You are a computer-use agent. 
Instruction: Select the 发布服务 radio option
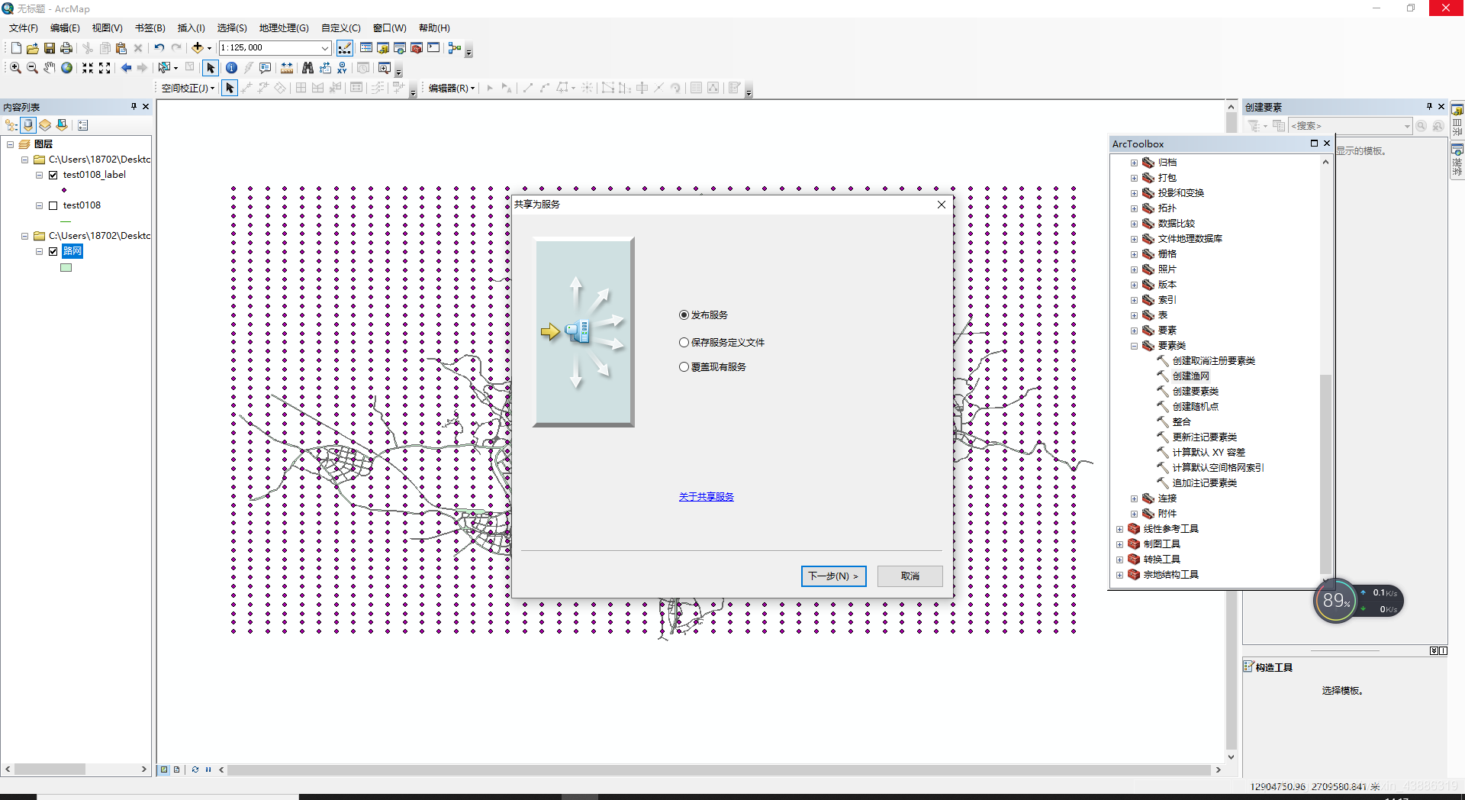tap(684, 315)
